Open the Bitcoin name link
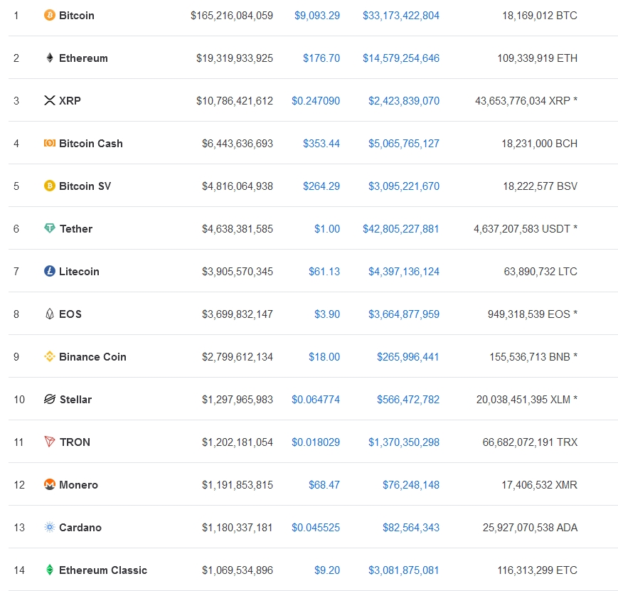This screenshot has width=618, height=591. coord(77,16)
